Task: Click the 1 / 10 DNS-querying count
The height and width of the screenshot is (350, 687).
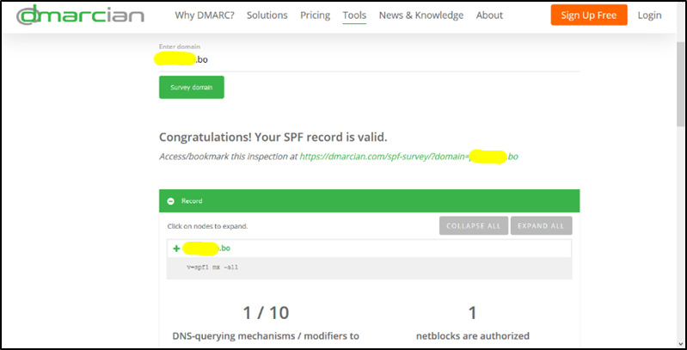Action: (x=266, y=313)
